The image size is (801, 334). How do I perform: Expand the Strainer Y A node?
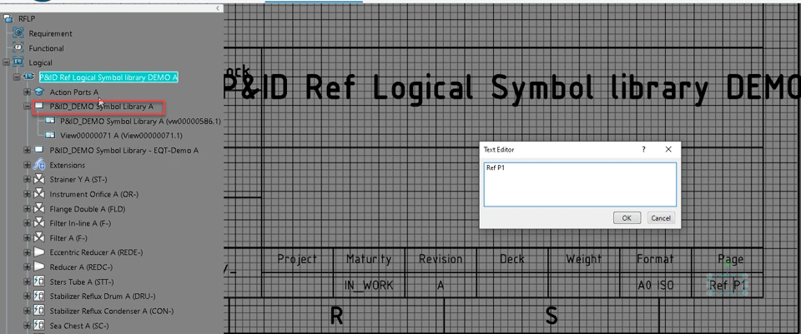27,179
